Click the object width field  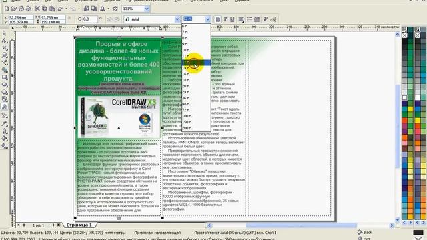(53, 17)
